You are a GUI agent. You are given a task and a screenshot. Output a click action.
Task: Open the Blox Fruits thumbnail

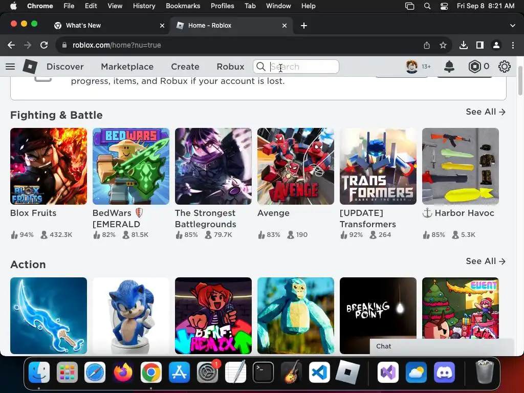(49, 166)
